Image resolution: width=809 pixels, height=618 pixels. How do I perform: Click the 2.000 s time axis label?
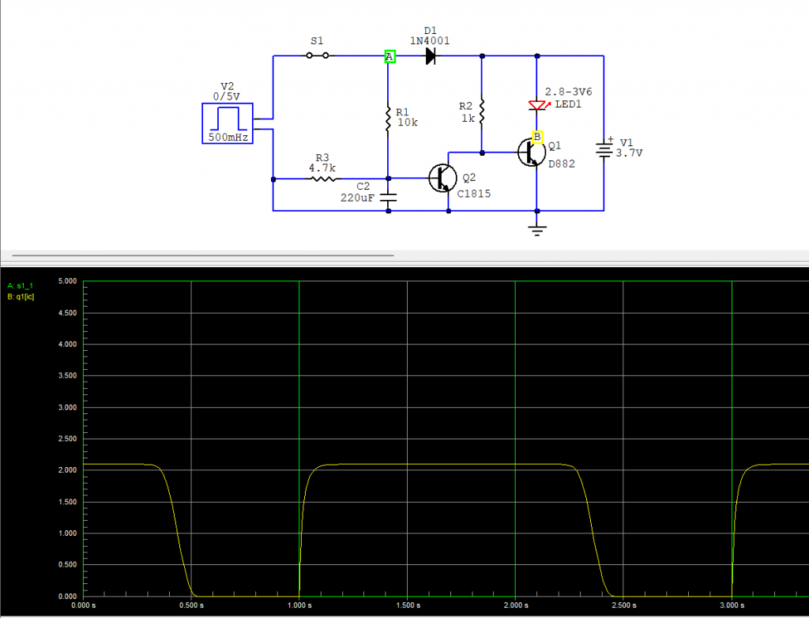(x=515, y=605)
